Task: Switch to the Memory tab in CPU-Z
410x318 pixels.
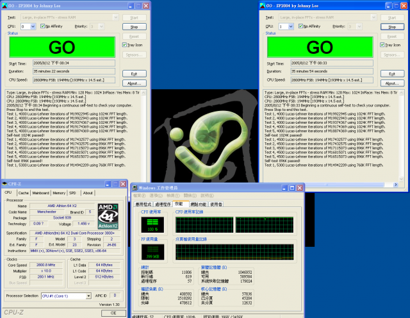Action: pyautogui.click(x=59, y=193)
